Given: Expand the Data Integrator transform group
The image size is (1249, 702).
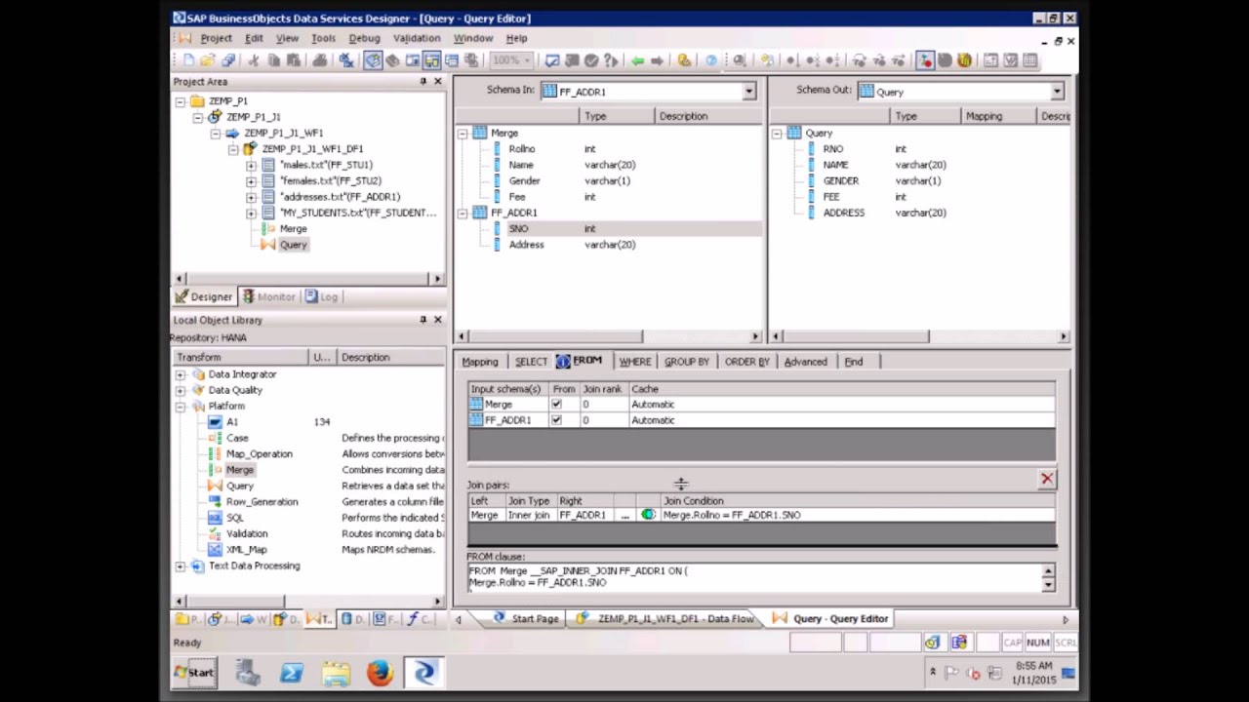Looking at the screenshot, I should 181,374.
